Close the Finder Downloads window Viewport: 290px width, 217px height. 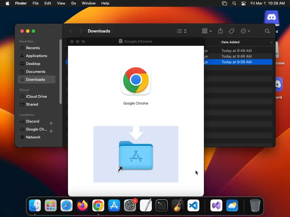22,31
